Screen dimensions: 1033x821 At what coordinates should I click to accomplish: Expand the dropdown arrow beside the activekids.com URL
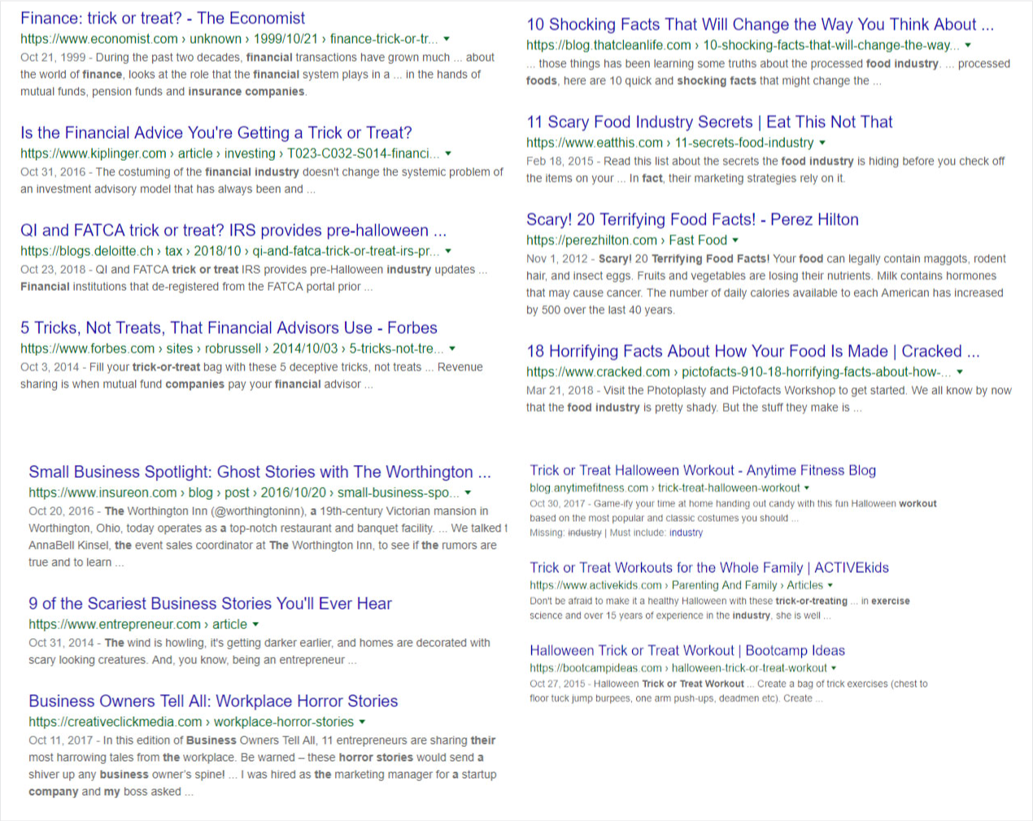coord(830,585)
